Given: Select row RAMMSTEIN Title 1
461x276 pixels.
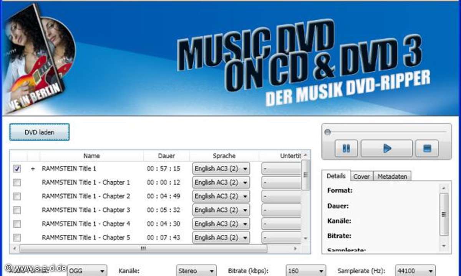Looking at the screenshot, I should [x=69, y=169].
